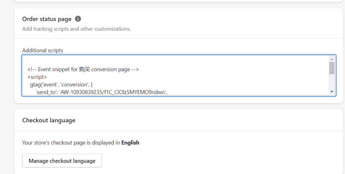Click the script box scroll down arrow
Viewport: 345px width, 174px height.
point(332,92)
